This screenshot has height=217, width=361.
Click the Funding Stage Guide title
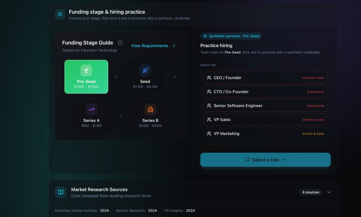click(x=87, y=43)
